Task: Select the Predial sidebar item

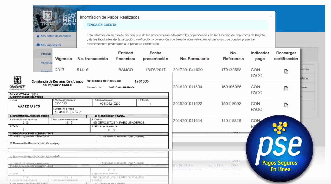Action: pos(46,54)
